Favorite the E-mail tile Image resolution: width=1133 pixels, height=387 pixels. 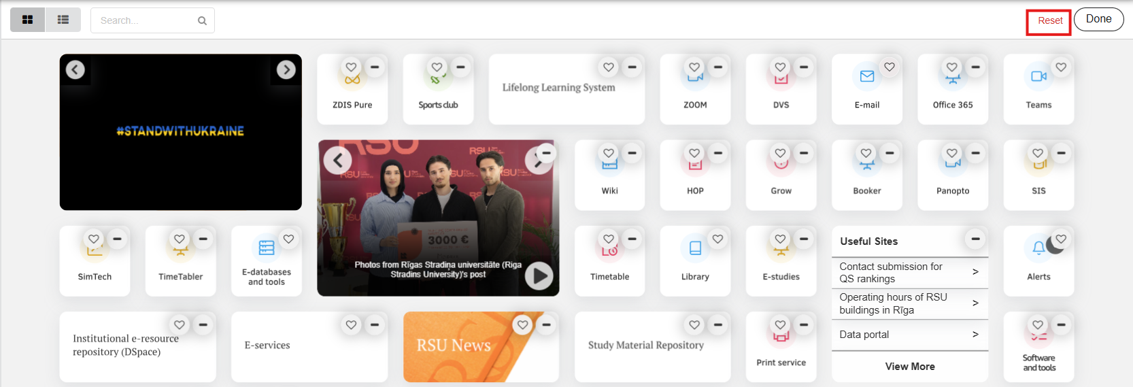889,67
